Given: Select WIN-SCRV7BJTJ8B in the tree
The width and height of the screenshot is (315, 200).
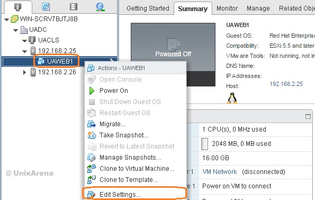Looking at the screenshot, I should coord(49,19).
